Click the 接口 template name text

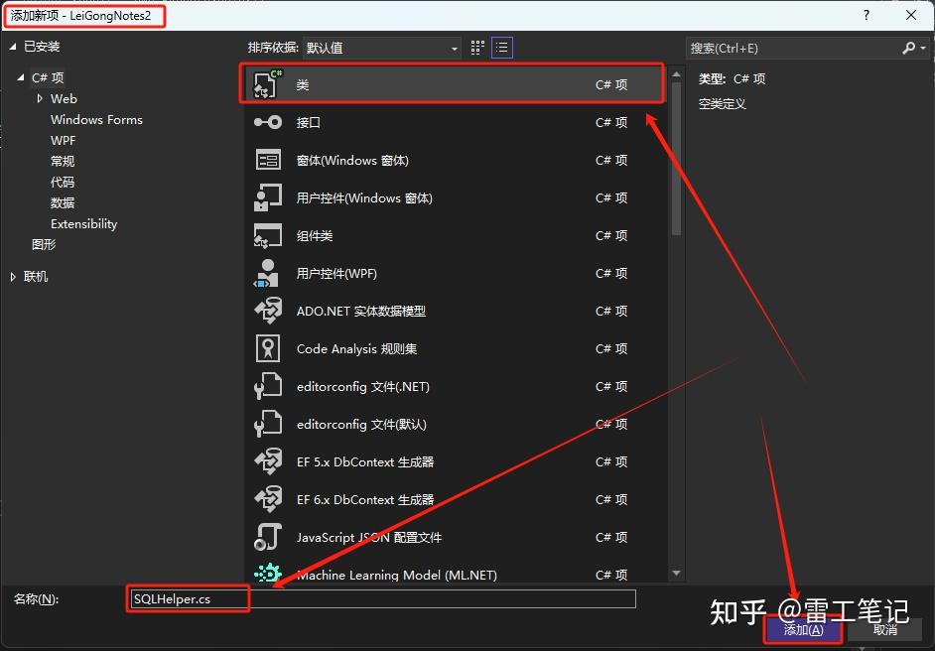[x=309, y=122]
